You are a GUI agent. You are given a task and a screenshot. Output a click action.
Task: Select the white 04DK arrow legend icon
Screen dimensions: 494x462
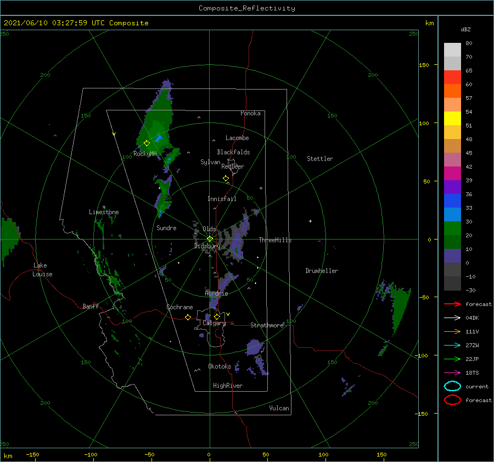(x=452, y=318)
